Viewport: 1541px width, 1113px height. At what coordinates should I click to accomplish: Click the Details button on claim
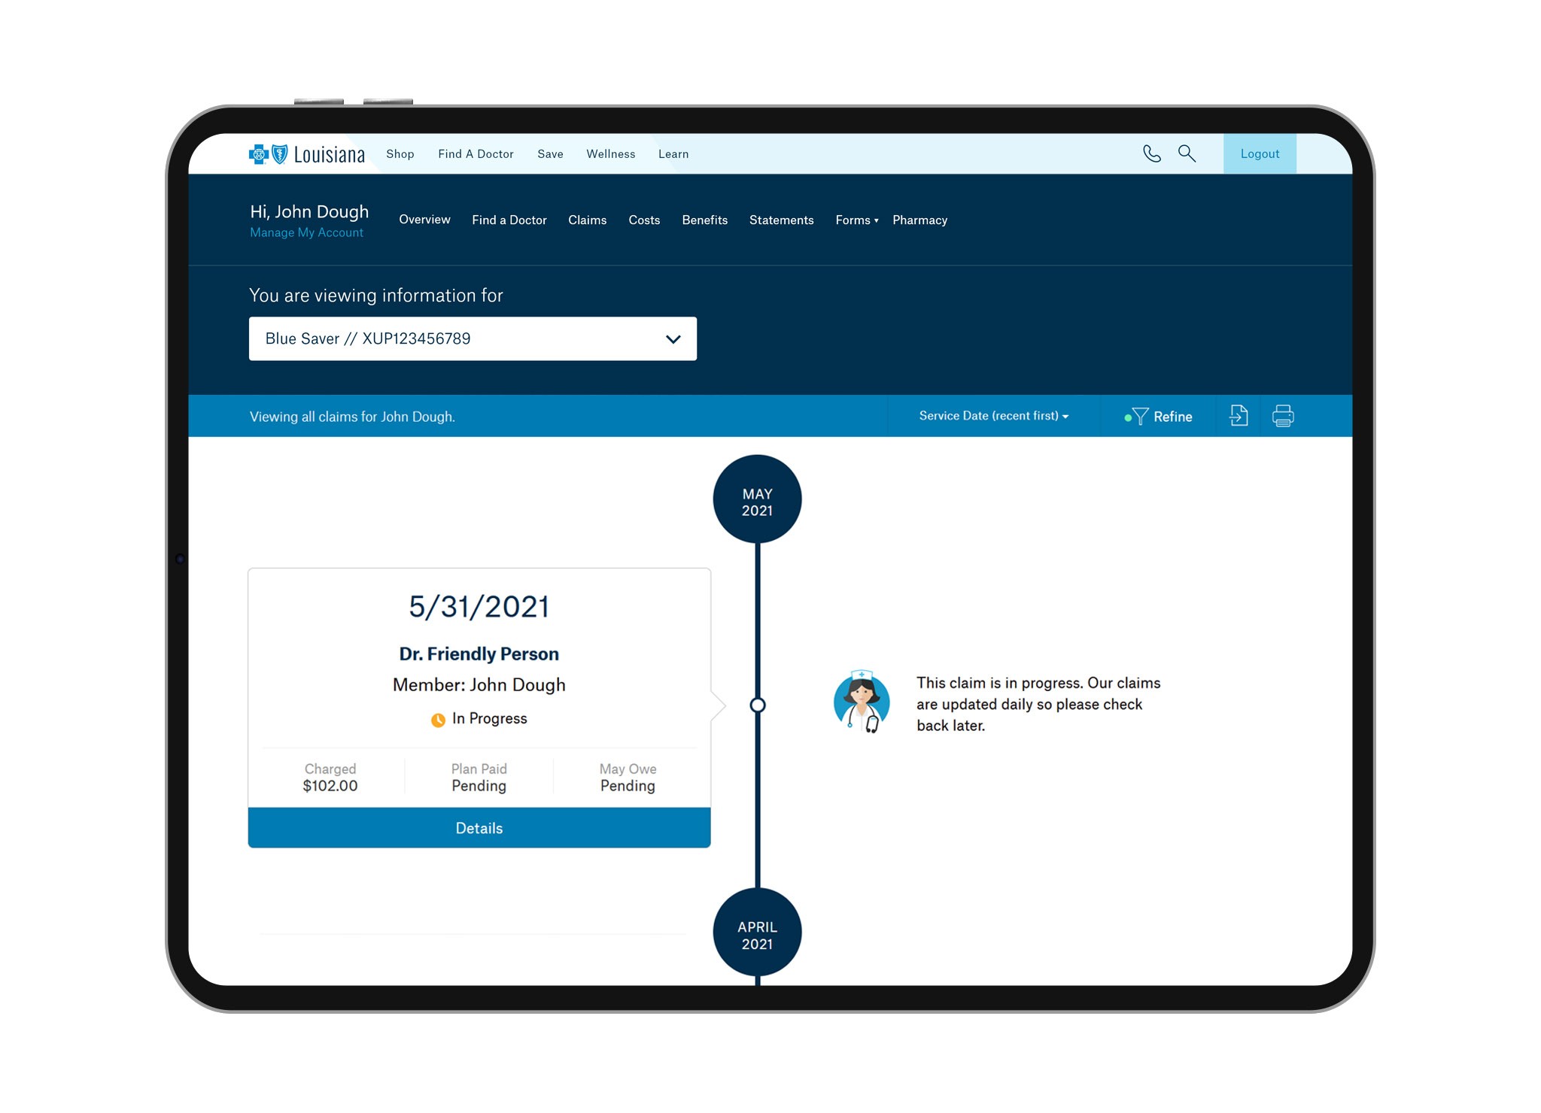pos(476,829)
